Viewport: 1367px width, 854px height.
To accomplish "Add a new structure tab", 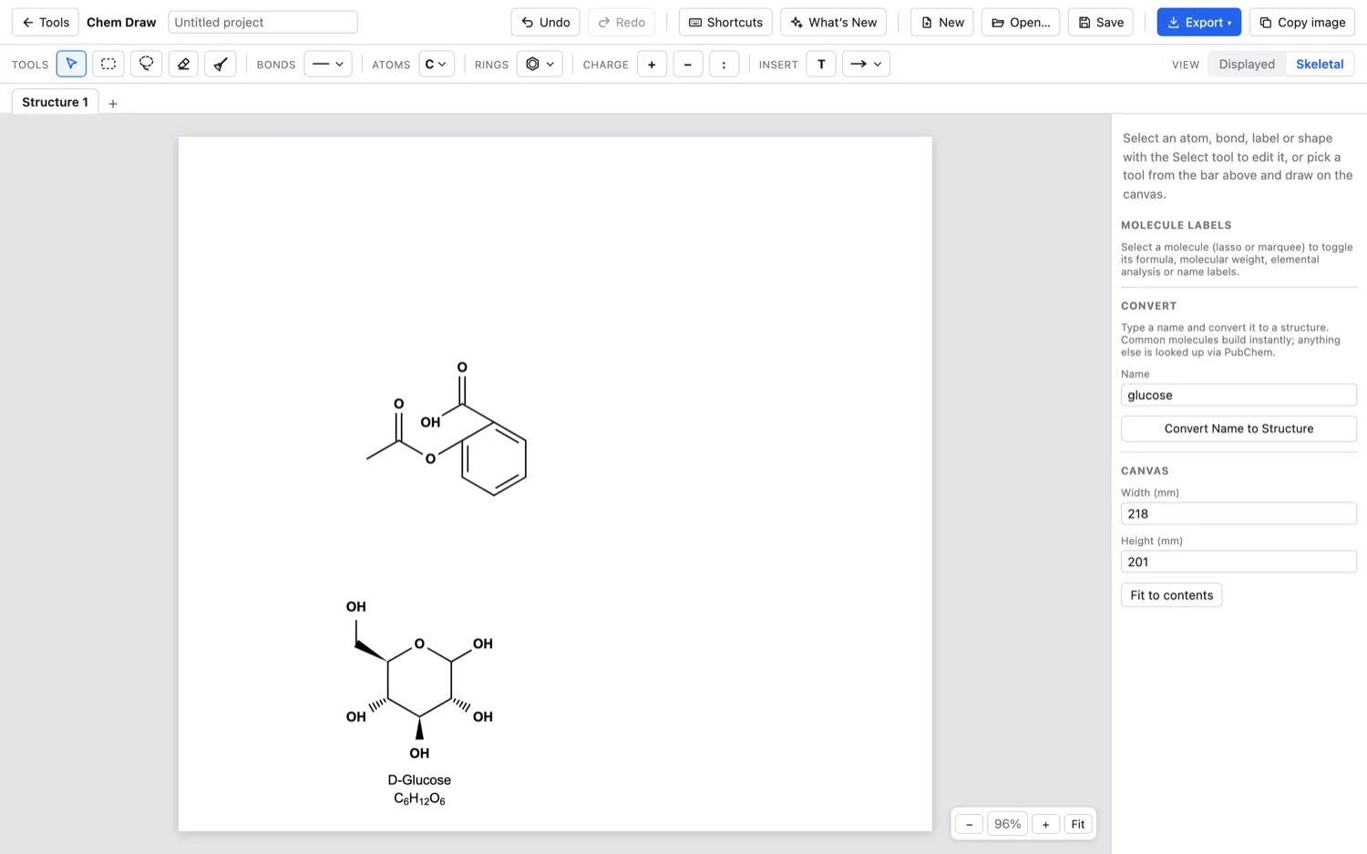I will (113, 104).
